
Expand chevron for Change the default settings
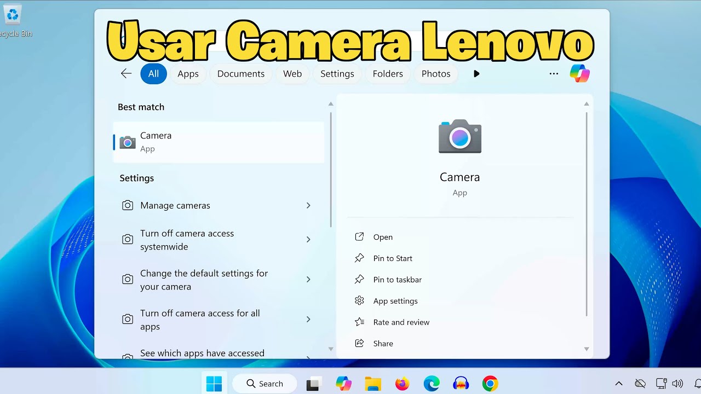point(308,280)
